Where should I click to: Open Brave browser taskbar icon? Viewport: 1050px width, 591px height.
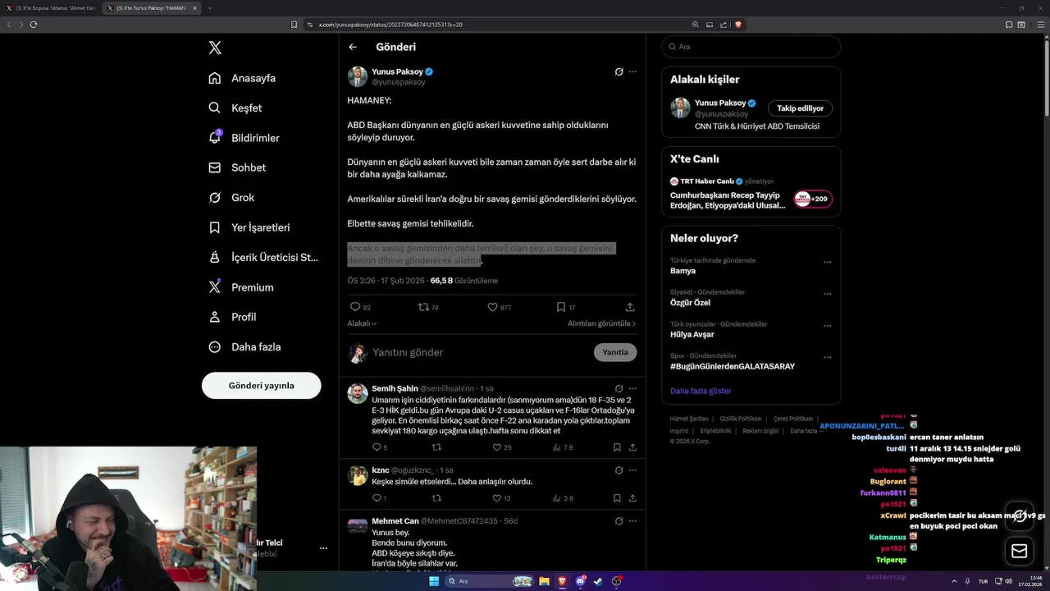[562, 581]
